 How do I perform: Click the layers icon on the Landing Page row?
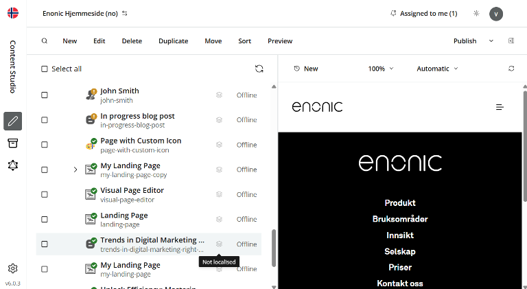[x=219, y=220]
